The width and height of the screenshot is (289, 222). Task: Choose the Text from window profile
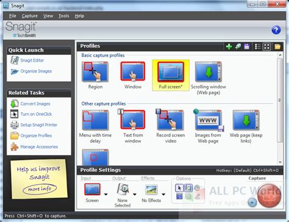click(133, 126)
